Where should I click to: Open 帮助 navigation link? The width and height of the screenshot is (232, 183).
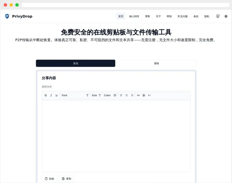point(169,16)
